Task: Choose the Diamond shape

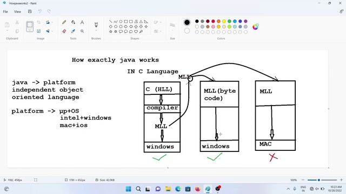Action: 110,26
